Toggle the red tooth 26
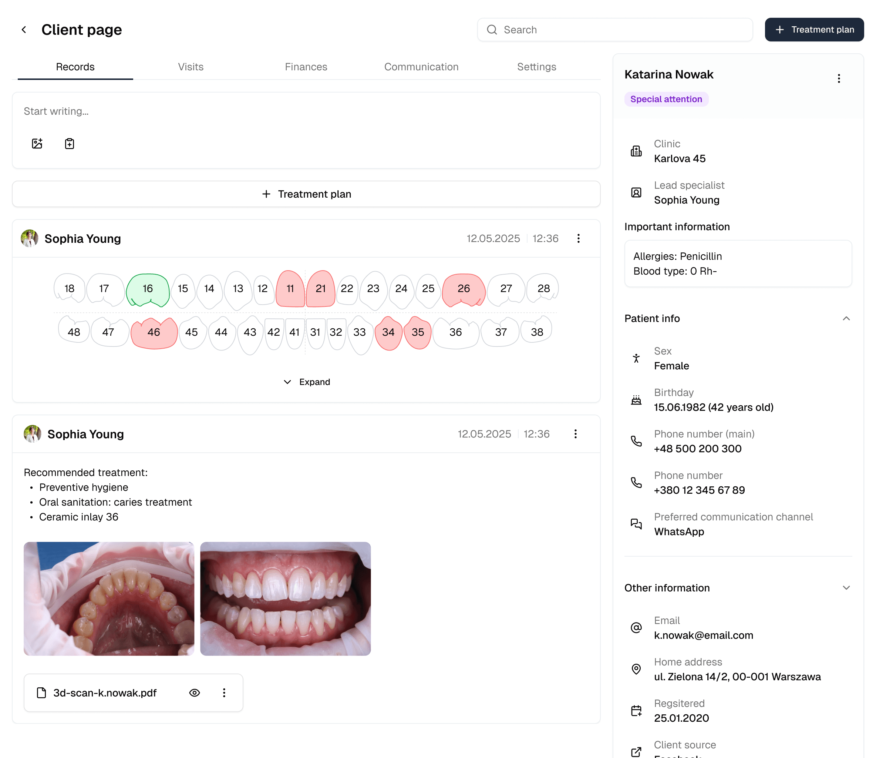 (x=464, y=289)
